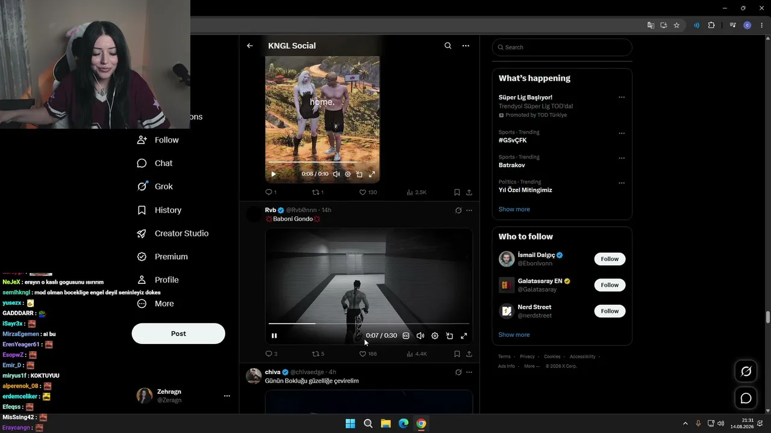The height and width of the screenshot is (433, 771).
Task: Follow Nerd Street
Action: 610,311
